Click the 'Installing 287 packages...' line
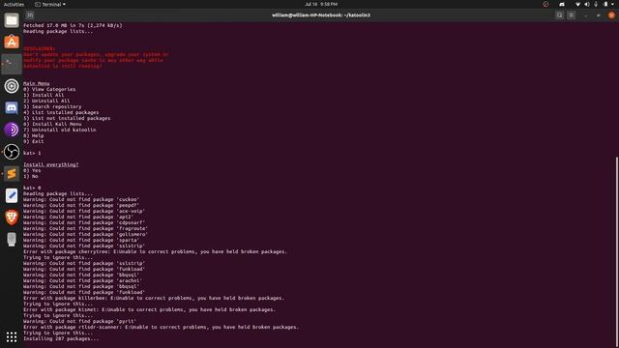Viewport: 619px width, 348px height. [x=61, y=338]
